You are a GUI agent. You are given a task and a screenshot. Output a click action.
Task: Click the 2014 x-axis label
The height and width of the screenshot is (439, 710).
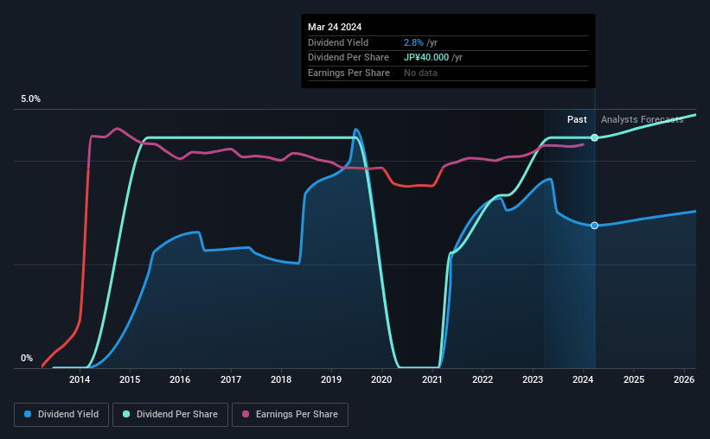point(80,379)
